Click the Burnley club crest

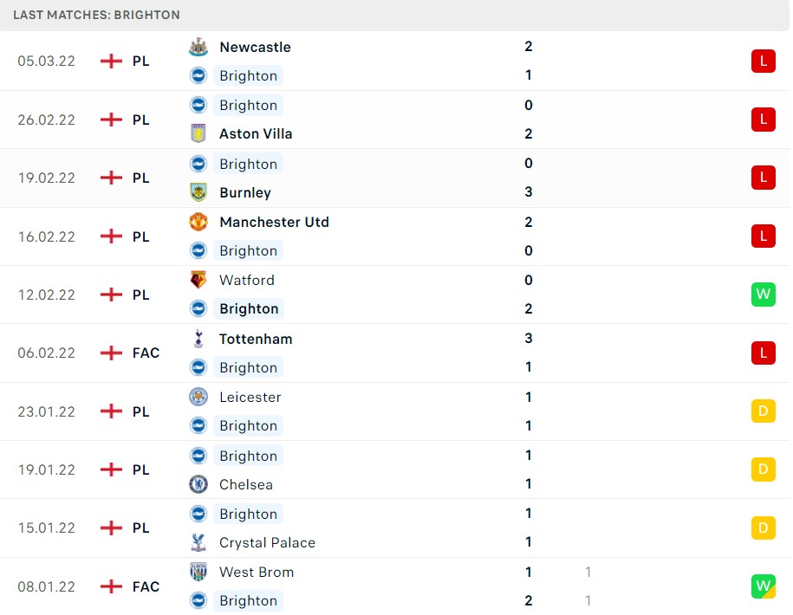[198, 192]
